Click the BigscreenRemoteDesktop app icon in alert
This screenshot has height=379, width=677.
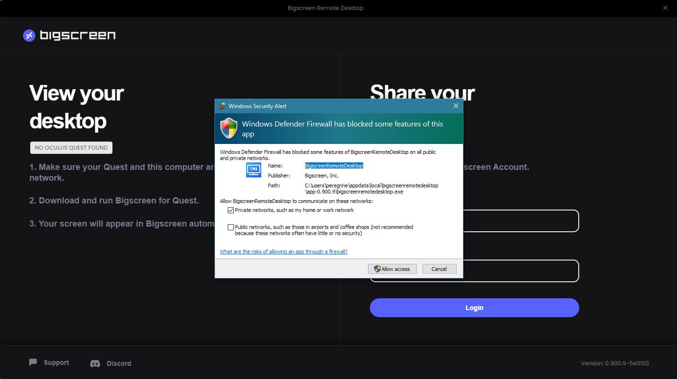(254, 169)
